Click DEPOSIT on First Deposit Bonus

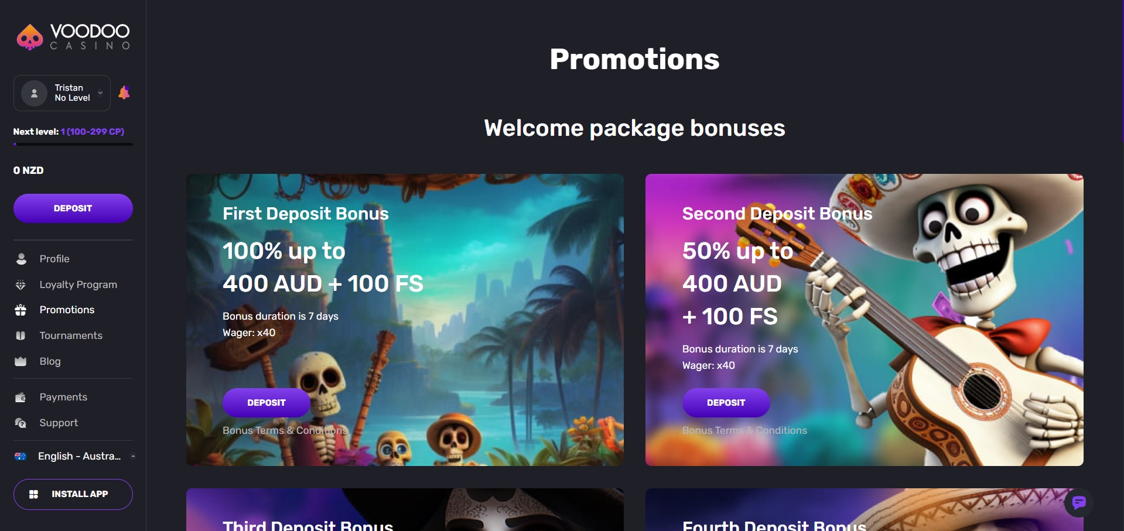click(267, 403)
